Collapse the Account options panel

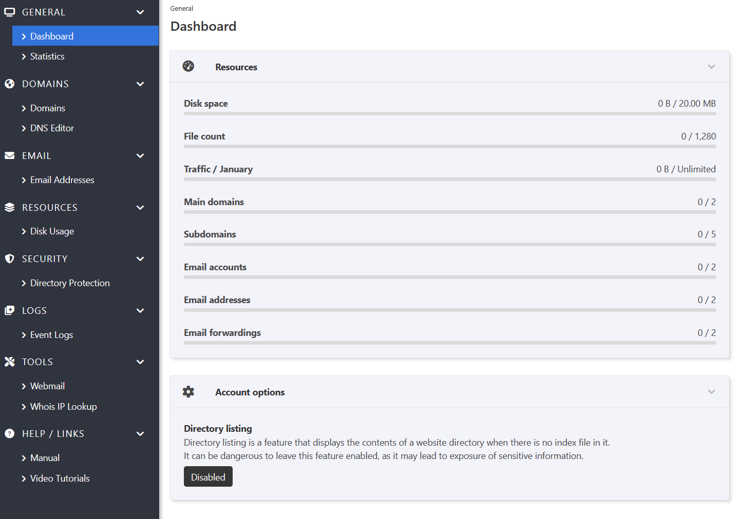pyautogui.click(x=711, y=392)
